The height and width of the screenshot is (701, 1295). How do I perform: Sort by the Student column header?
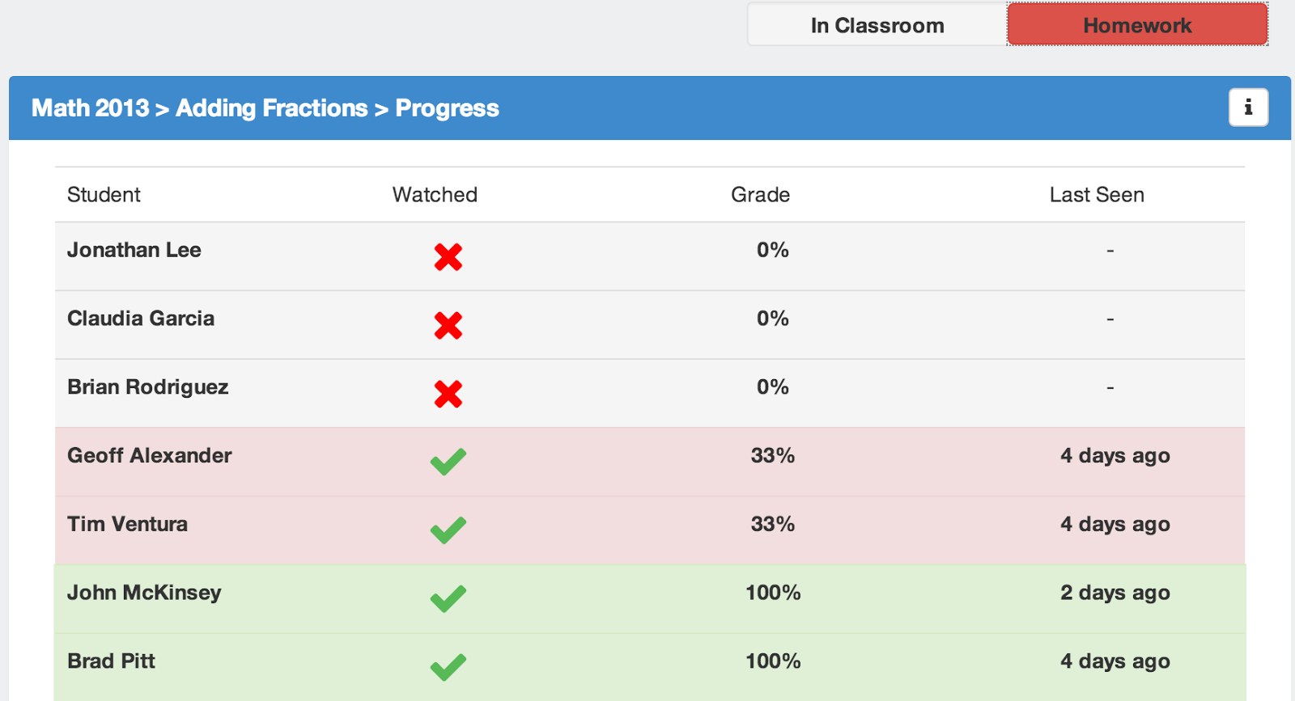104,195
